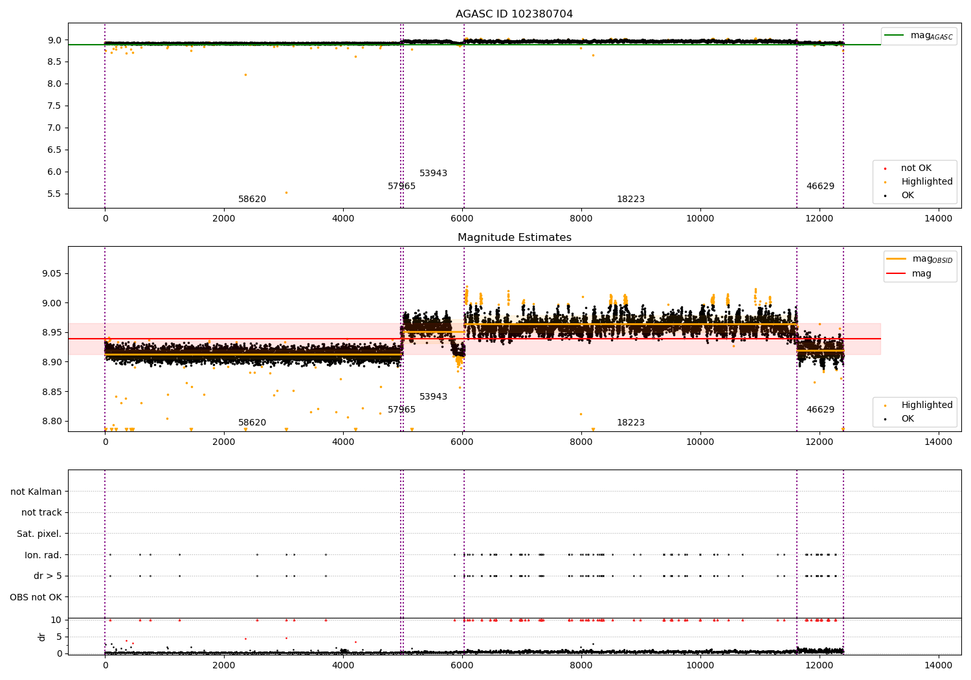The width and height of the screenshot is (971, 680).
Task: Click obsid label '53943' in Magnitude Estimates plot
Action: click(433, 397)
